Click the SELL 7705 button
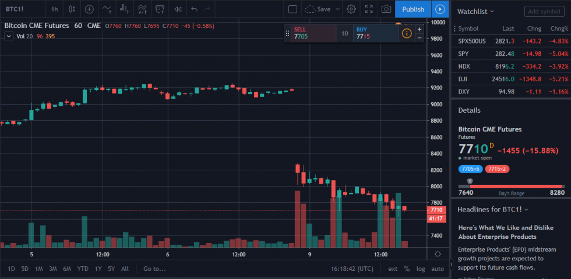This screenshot has width=571, height=279. click(x=313, y=34)
